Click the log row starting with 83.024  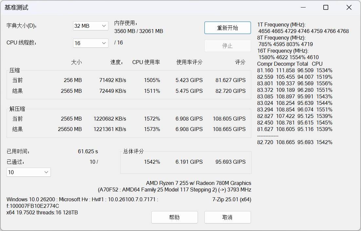click(295, 103)
